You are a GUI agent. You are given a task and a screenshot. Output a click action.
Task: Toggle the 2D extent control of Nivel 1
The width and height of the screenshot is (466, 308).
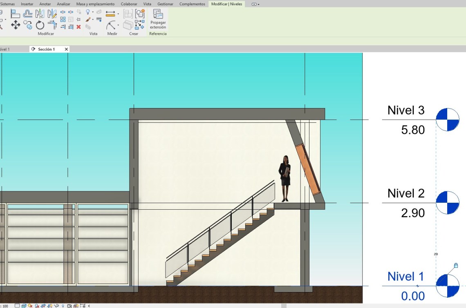(x=436, y=254)
